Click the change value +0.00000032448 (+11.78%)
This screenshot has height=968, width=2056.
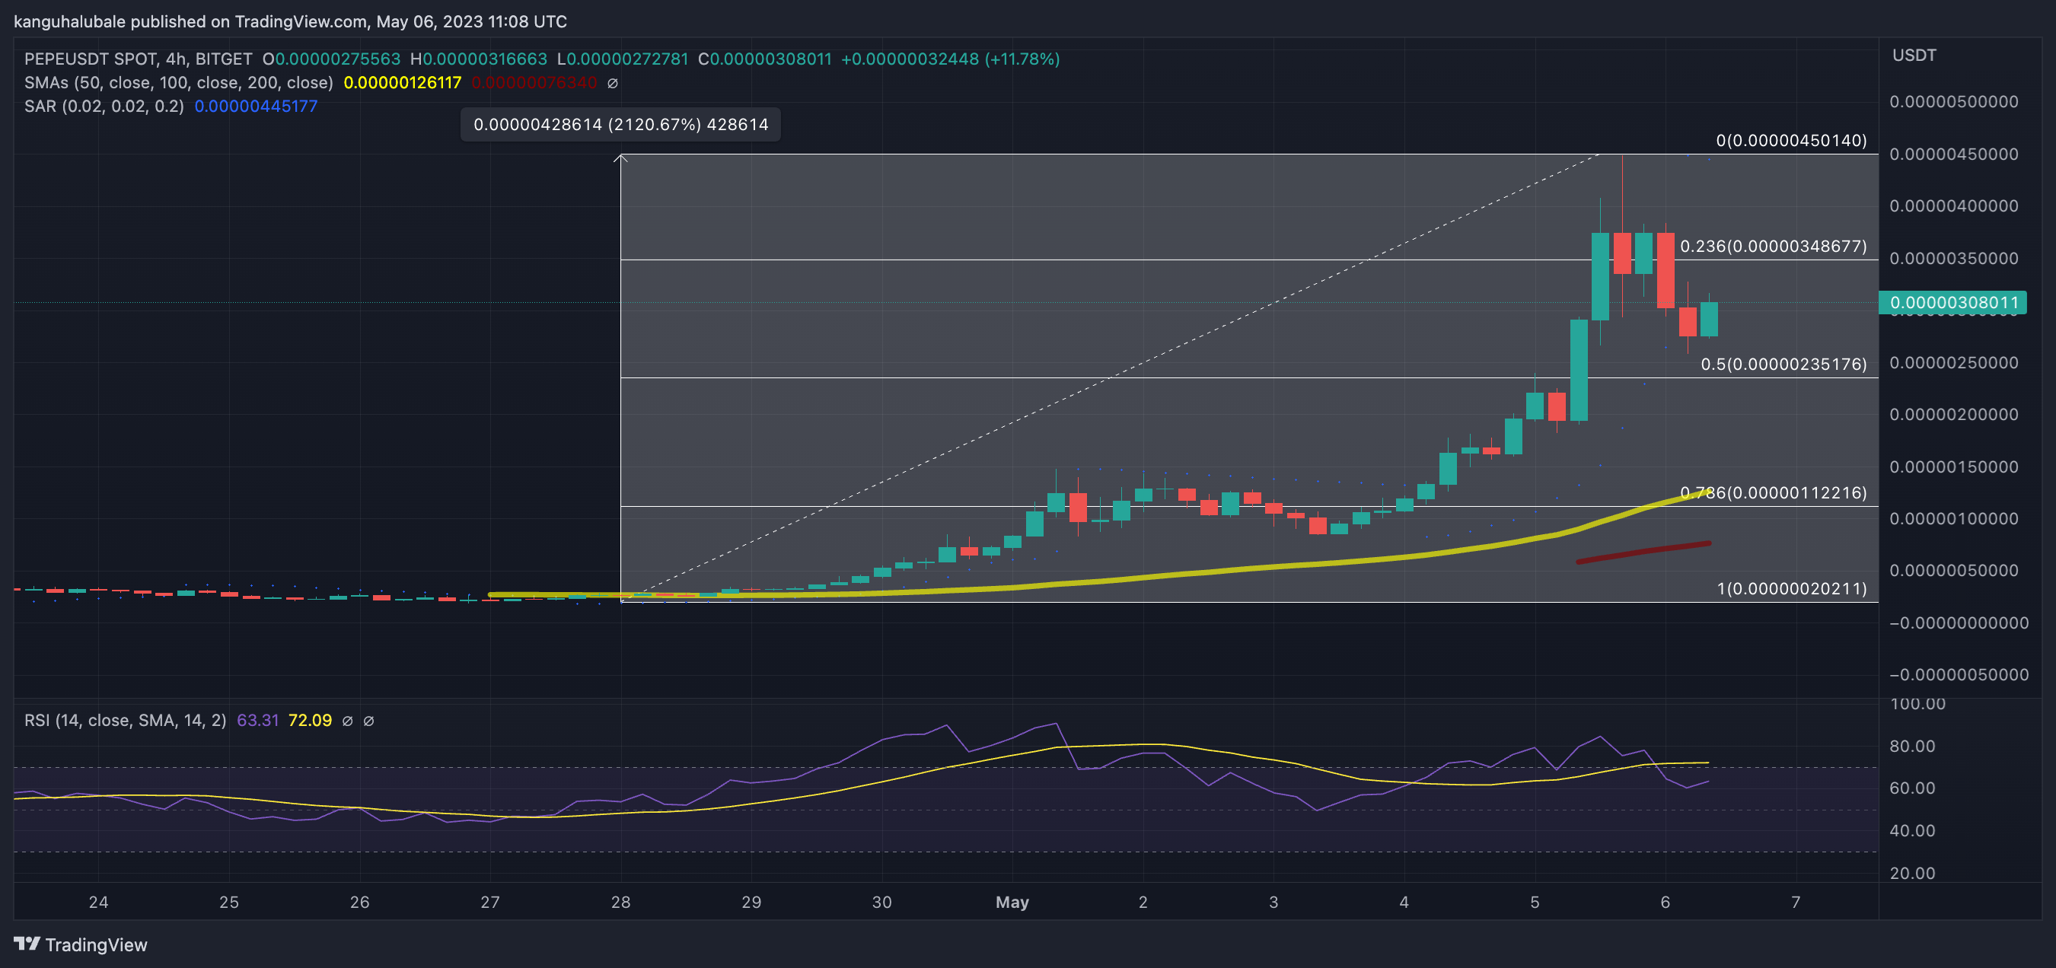951,59
